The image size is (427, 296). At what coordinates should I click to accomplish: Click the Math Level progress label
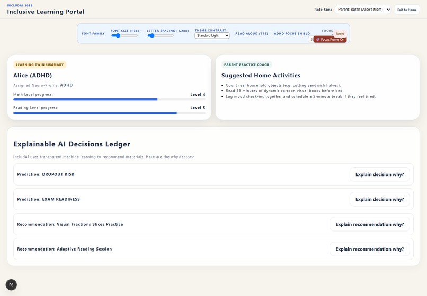33,95
